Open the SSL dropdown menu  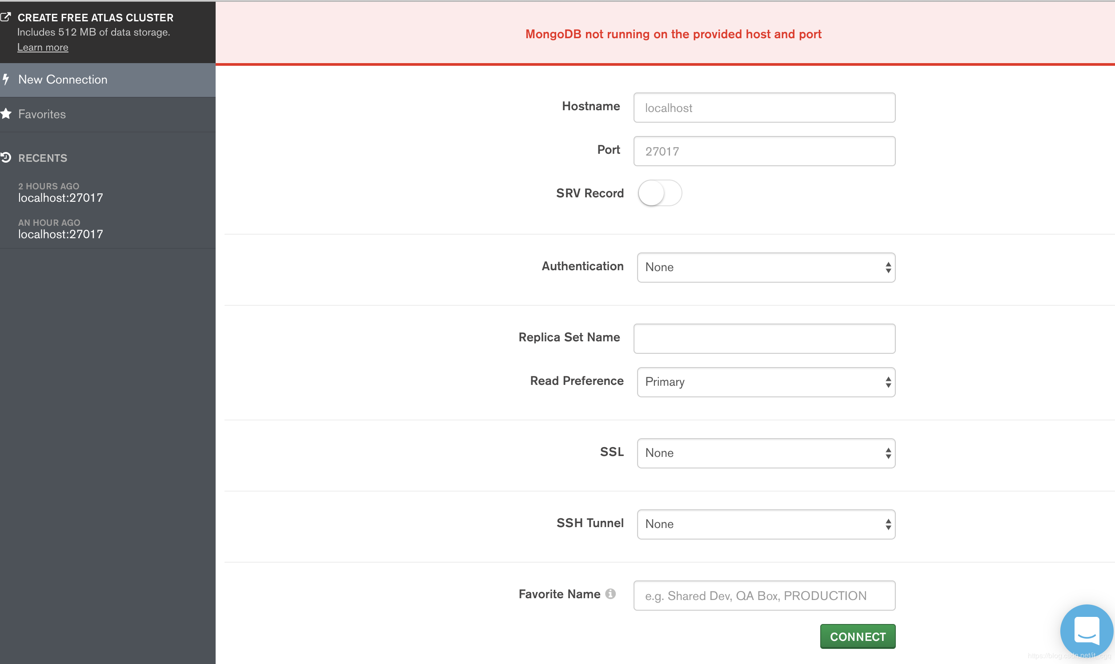point(766,453)
